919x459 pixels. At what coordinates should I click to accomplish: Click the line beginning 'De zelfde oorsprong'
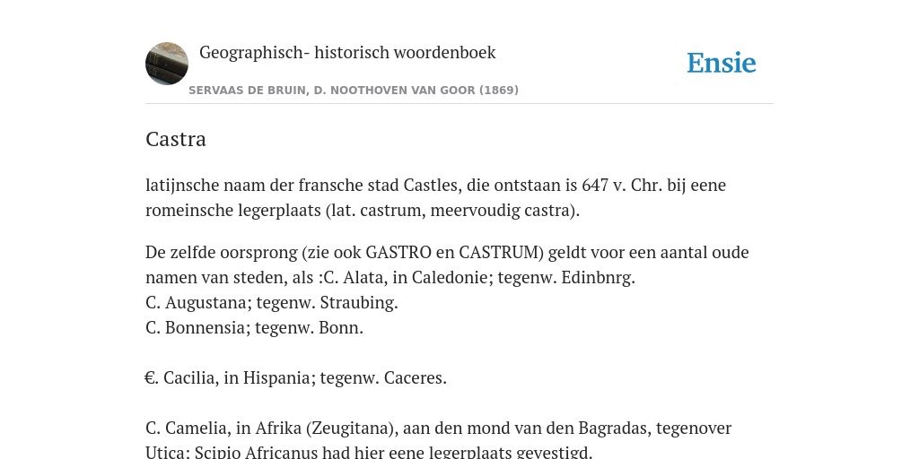pos(447,252)
